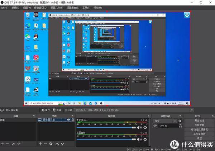The width and height of the screenshot is (215, 151).
Task: Click Recycle Bin icon in captured desktop preview
Action: point(28,16)
